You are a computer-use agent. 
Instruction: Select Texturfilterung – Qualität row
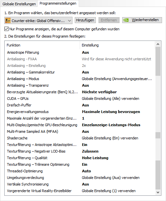(80, 158)
